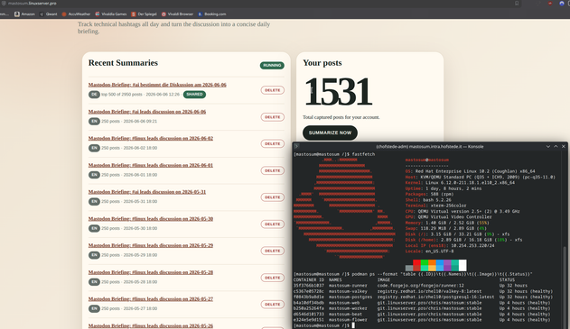Click the Kernel version line in Konsole
This screenshot has width=570, height=329.
(x=460, y=183)
